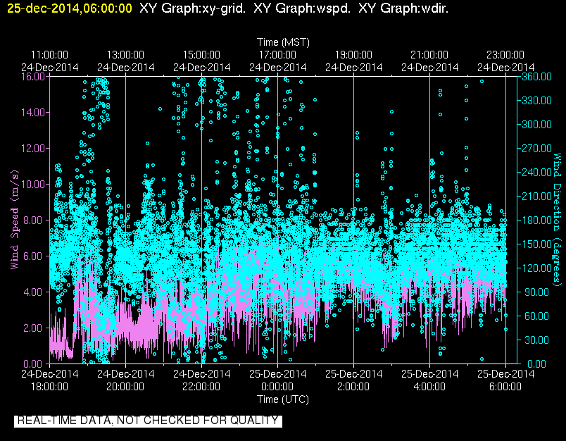Click the '16.00' wind speed tick label
This screenshot has height=441, width=566.
(33, 77)
